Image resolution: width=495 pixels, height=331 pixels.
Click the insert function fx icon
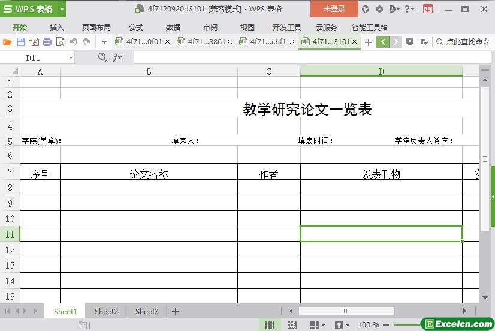117,57
